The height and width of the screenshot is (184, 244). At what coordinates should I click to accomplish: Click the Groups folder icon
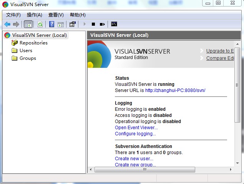[15, 58]
